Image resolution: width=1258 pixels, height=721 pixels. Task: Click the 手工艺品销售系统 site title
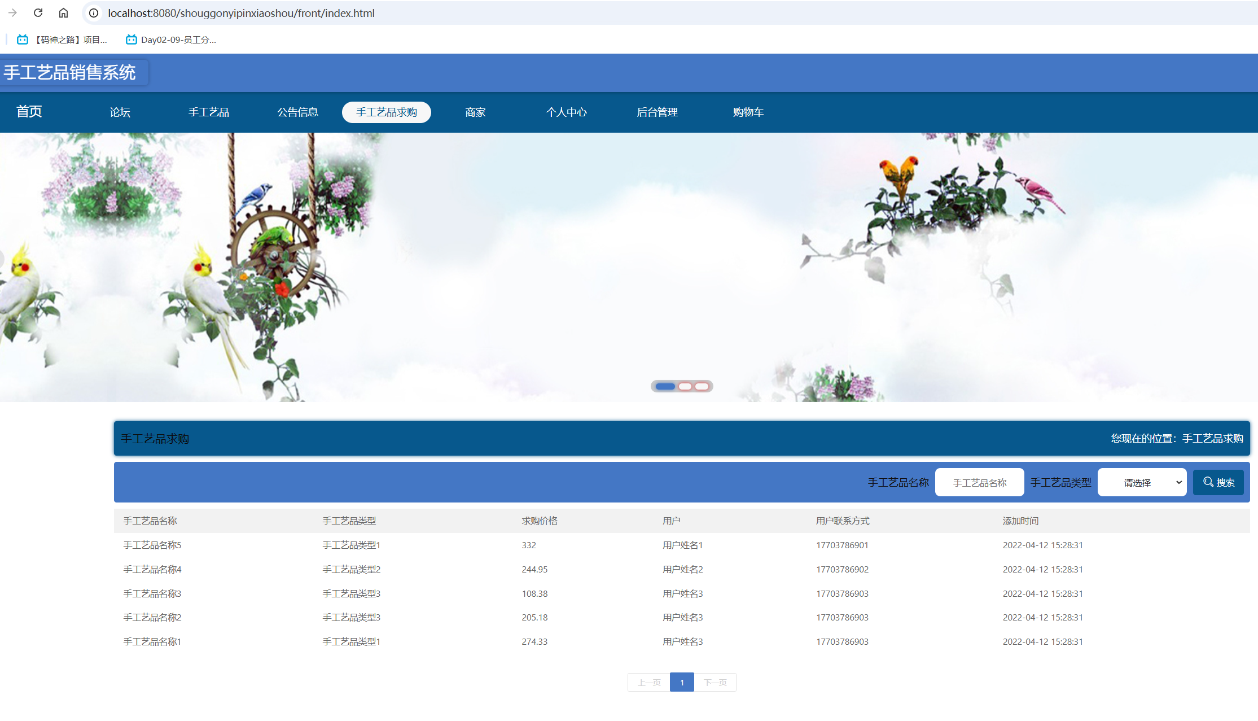pyautogui.click(x=70, y=72)
